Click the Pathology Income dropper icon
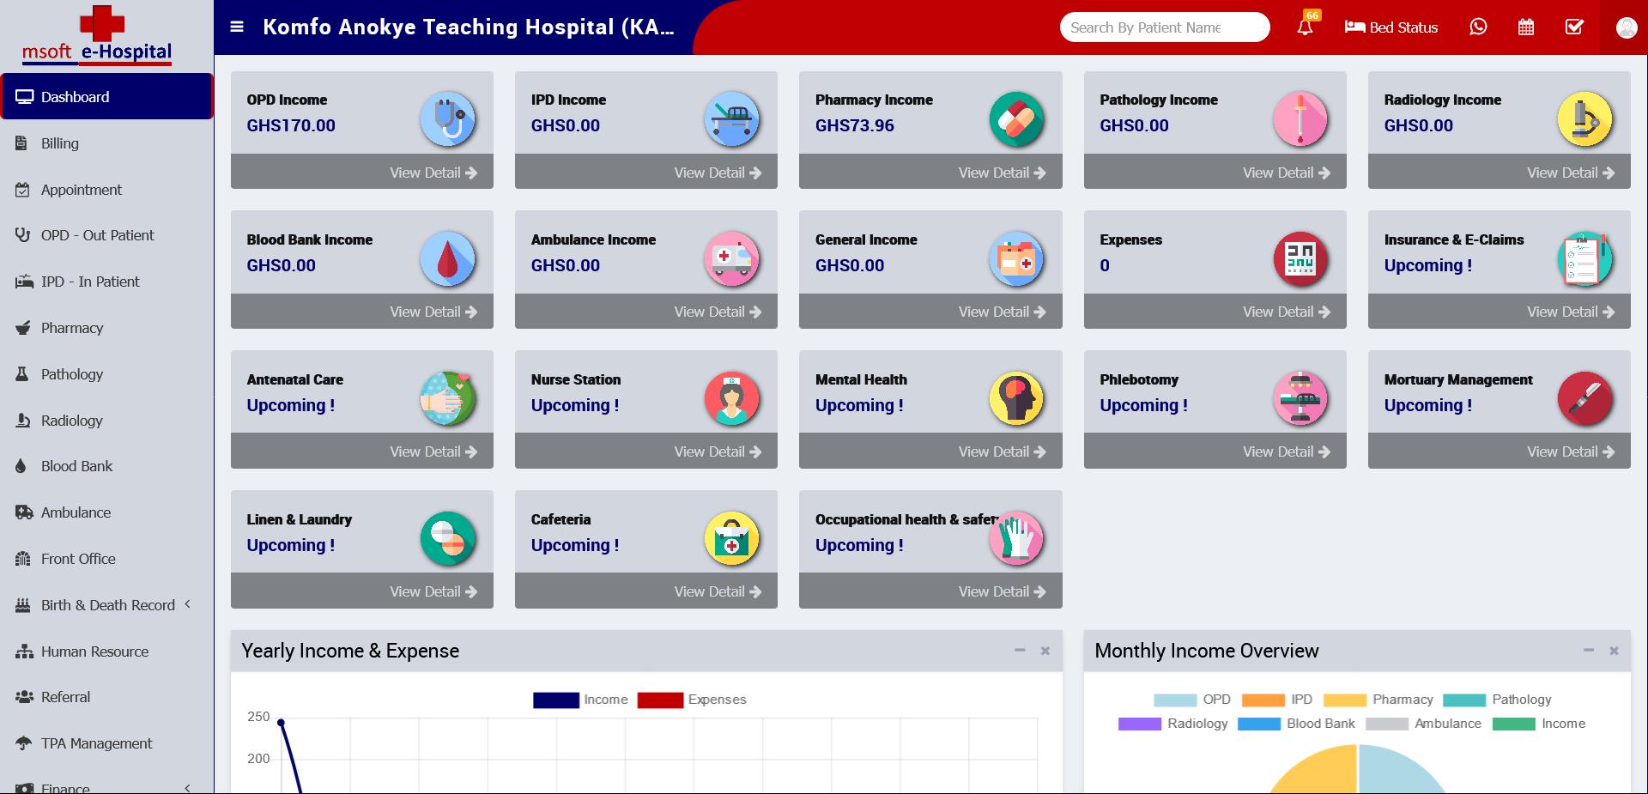The width and height of the screenshot is (1648, 794). pyautogui.click(x=1300, y=118)
